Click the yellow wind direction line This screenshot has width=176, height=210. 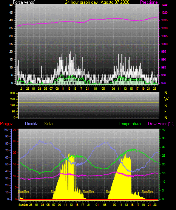89,103
